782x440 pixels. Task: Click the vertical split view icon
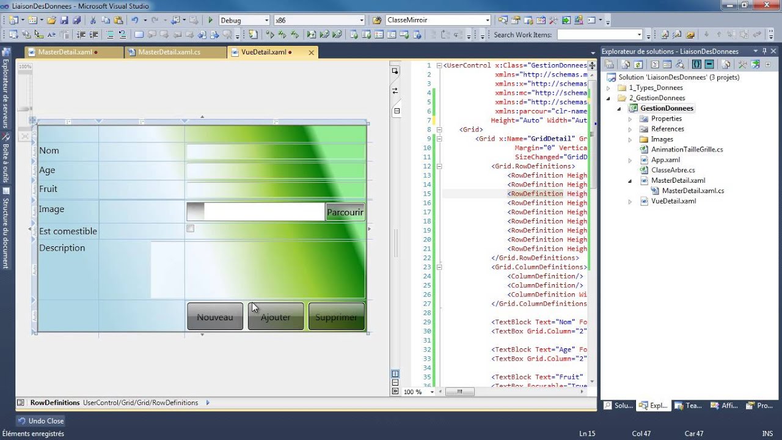coord(395,373)
